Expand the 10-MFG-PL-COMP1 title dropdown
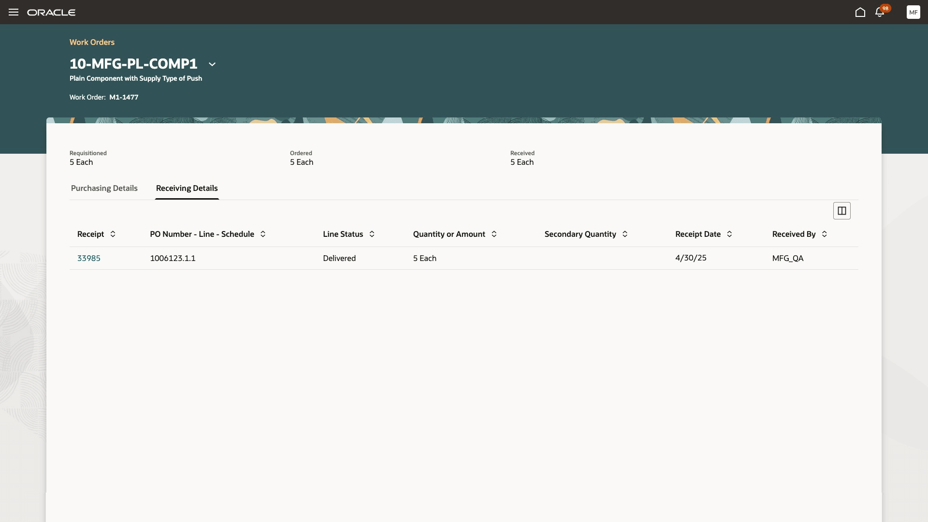Screen dimensions: 928x522 tap(212, 64)
